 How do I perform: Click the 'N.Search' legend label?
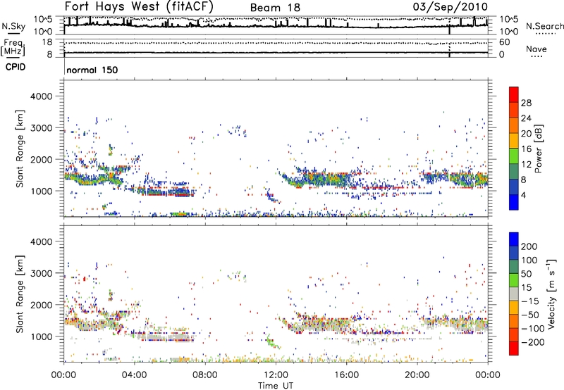[544, 26]
